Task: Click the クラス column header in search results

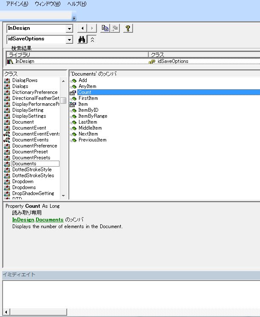Action: coord(204,54)
